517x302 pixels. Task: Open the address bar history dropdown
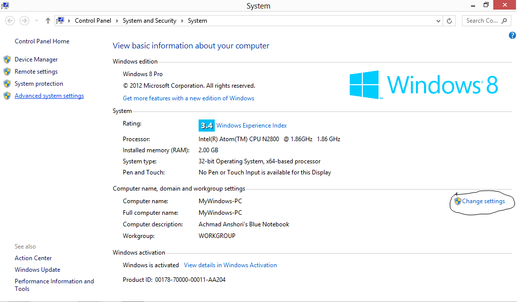tap(438, 21)
